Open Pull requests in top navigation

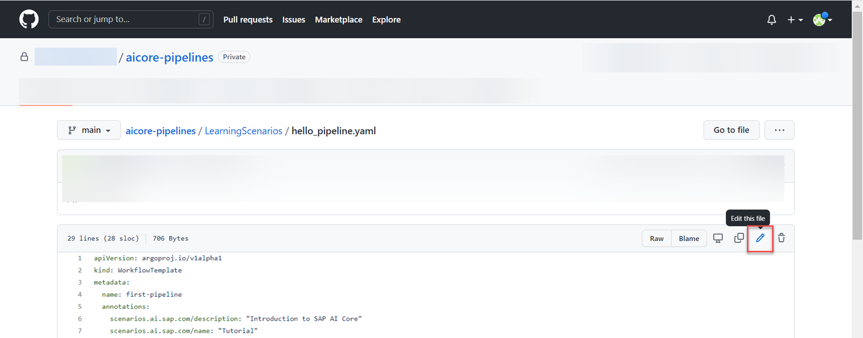click(248, 20)
